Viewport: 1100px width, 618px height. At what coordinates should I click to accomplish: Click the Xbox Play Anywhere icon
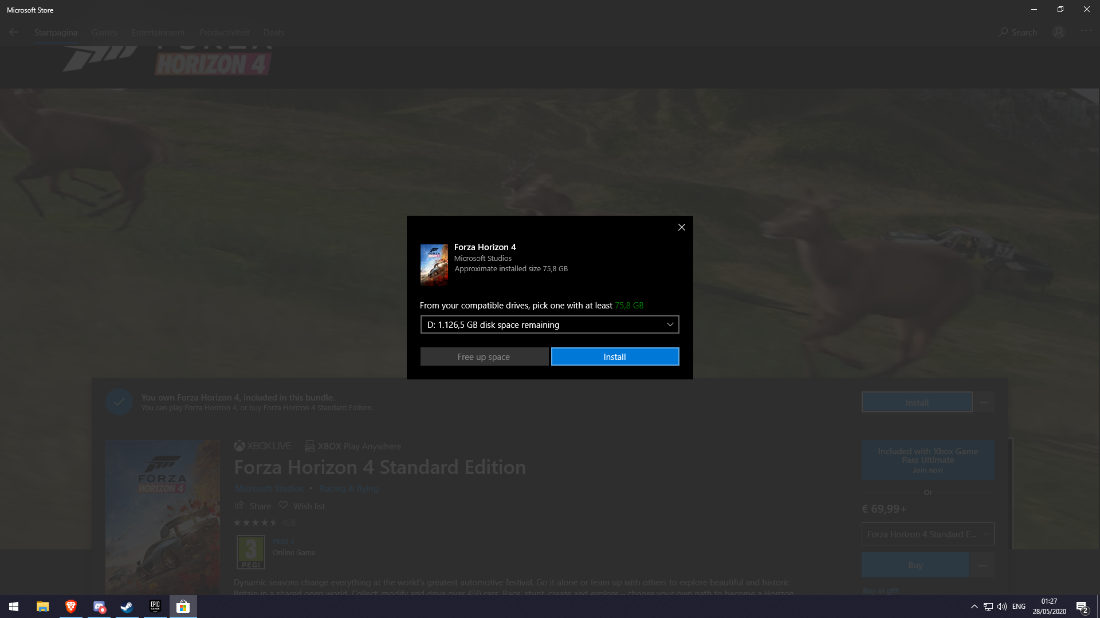[309, 446]
